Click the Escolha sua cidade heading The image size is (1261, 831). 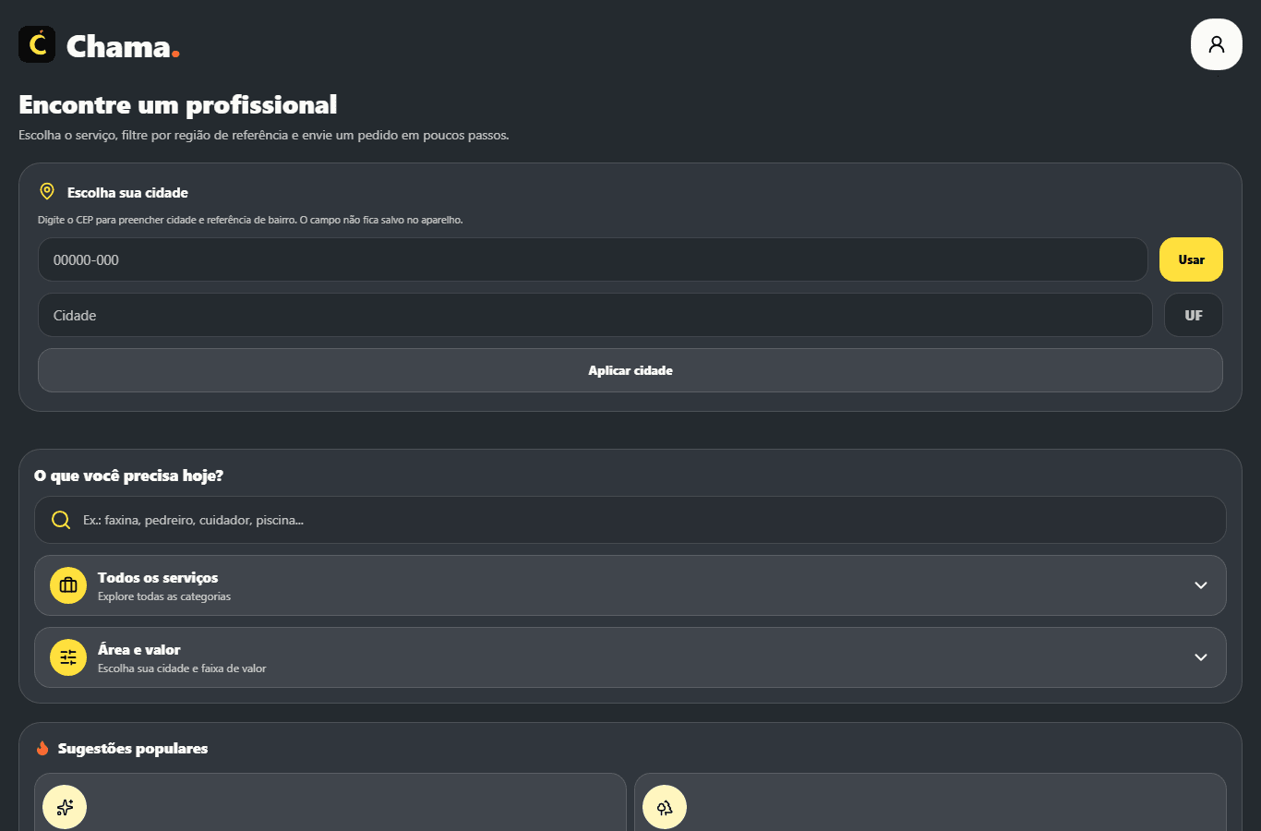[127, 192]
